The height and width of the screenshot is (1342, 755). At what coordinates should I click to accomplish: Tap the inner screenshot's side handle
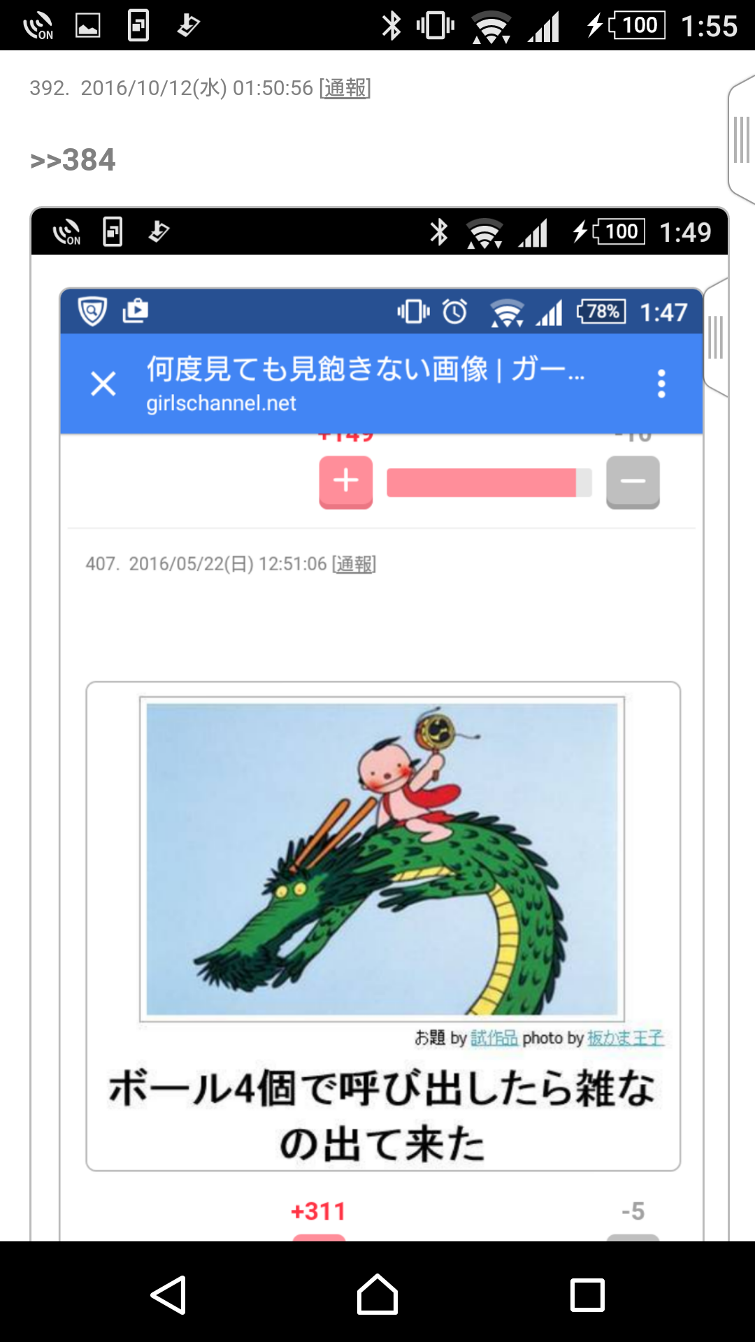pos(716,338)
